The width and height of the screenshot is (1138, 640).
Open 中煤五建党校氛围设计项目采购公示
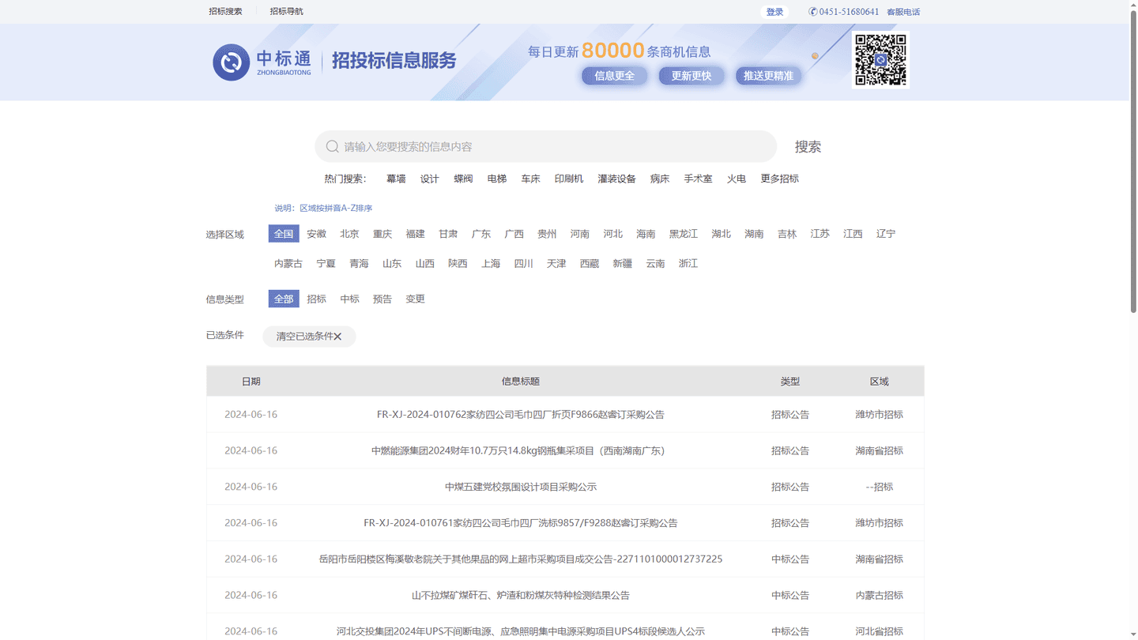(520, 487)
